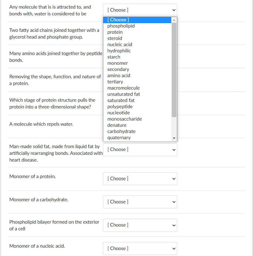The image size is (253, 256).
Task: Click the dropdown list scroll-up arrow
Action: (174, 20)
